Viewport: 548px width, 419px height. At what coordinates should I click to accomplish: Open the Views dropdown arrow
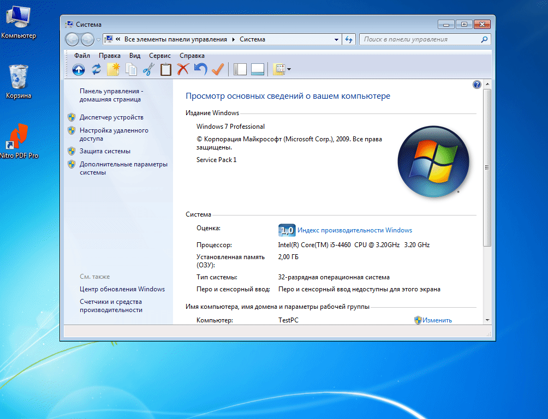pos(289,69)
